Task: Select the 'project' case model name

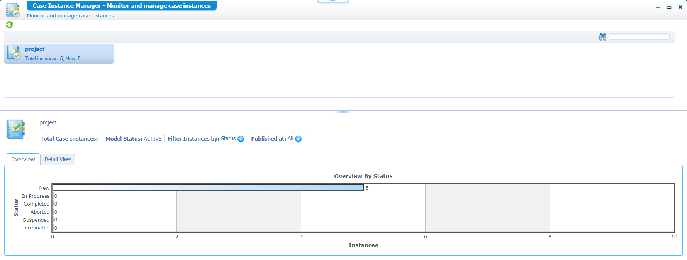Action: (x=35, y=49)
